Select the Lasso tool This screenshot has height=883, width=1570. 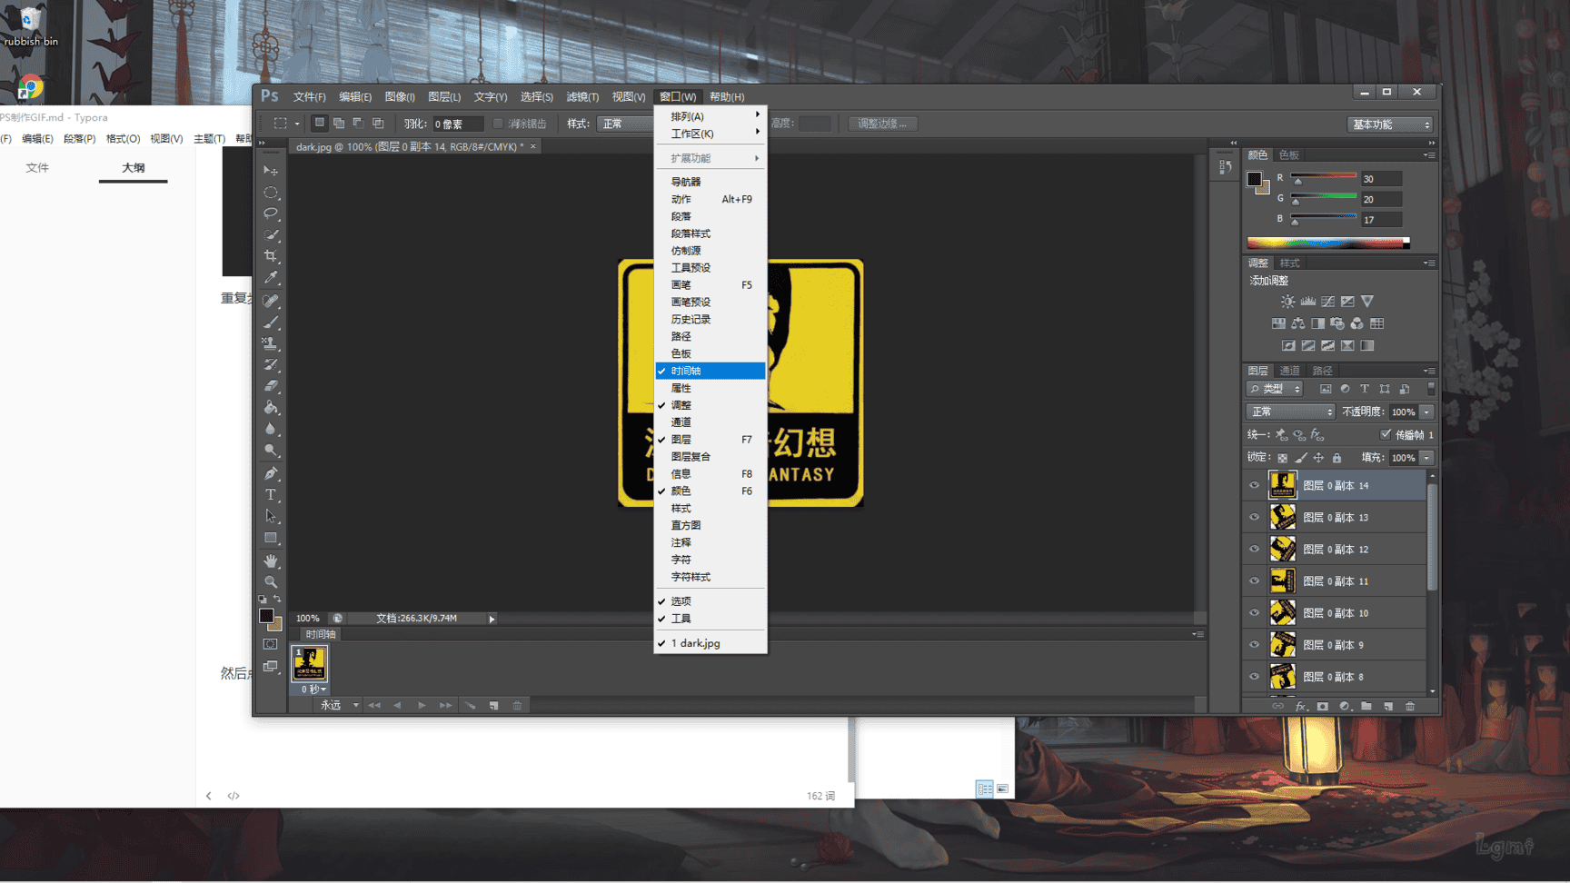click(x=271, y=213)
